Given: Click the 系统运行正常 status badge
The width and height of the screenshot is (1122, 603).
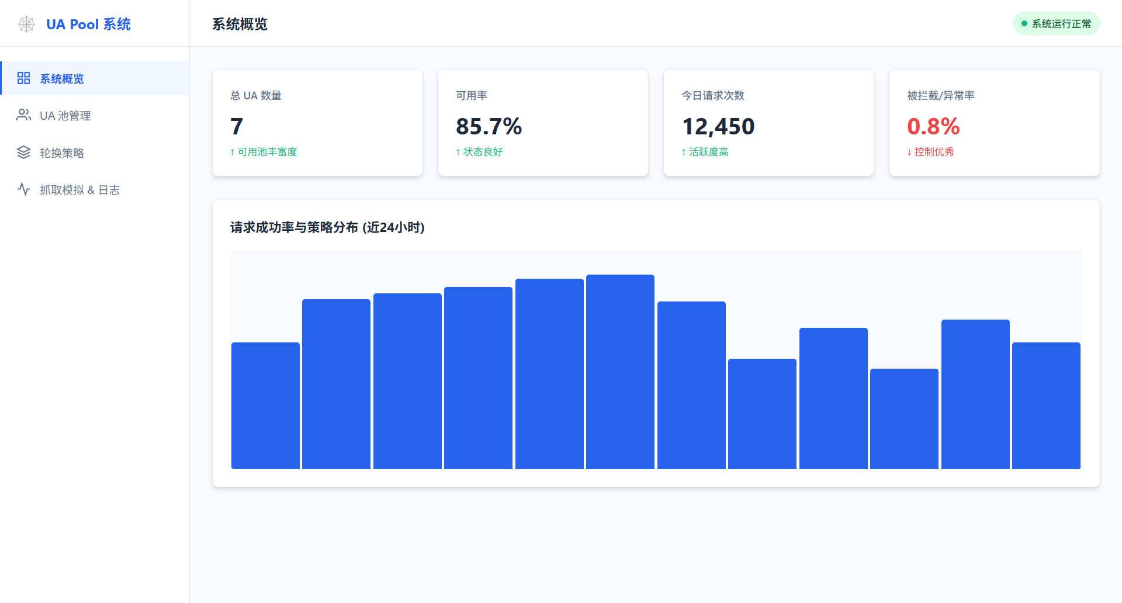Looking at the screenshot, I should click(1056, 23).
